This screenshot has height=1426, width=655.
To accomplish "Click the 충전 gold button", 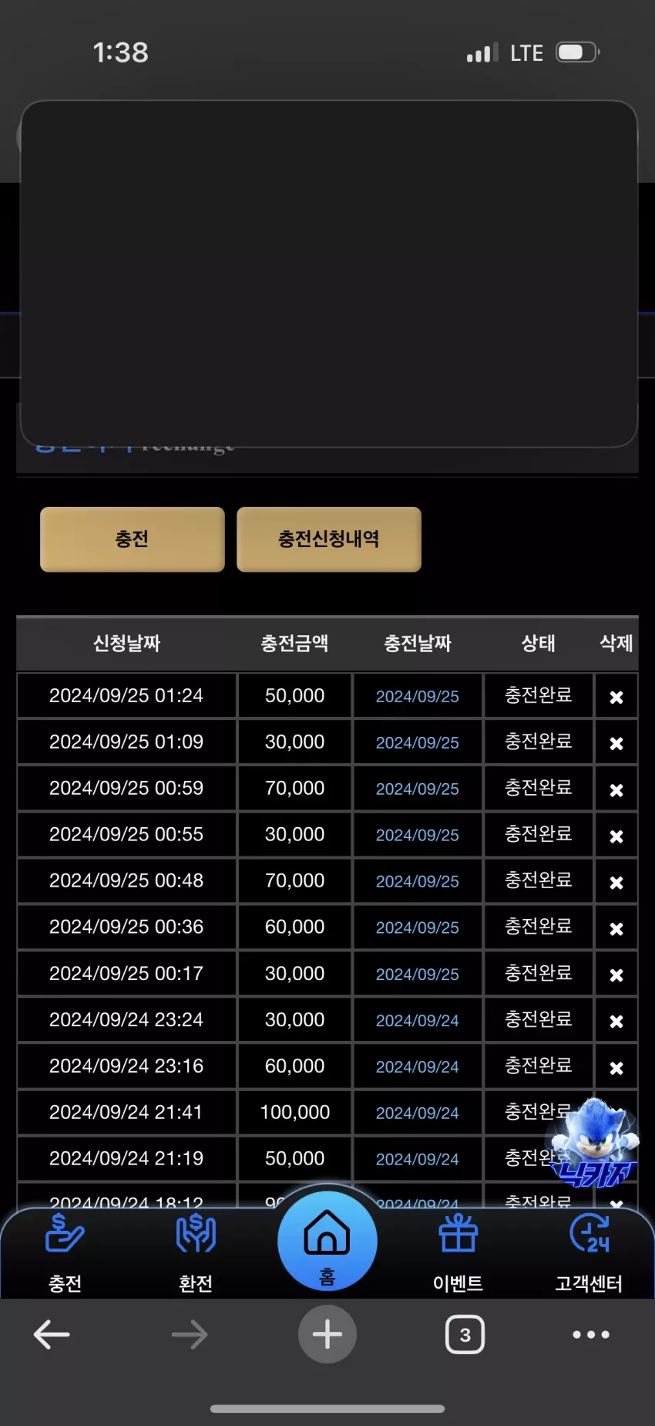I will tap(133, 539).
